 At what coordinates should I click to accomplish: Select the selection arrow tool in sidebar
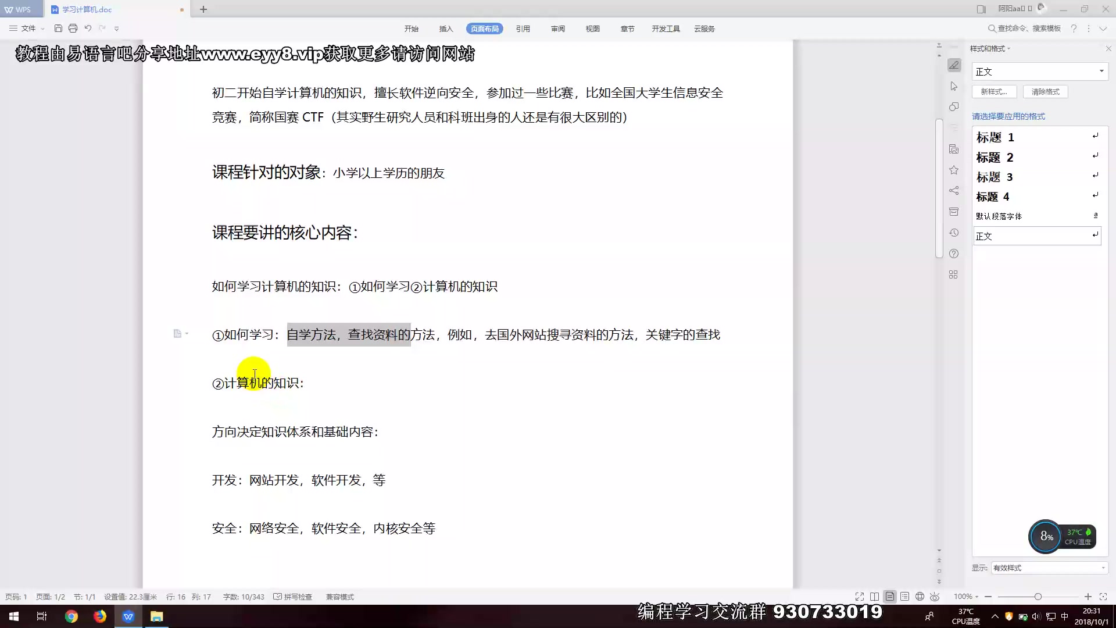tap(954, 86)
